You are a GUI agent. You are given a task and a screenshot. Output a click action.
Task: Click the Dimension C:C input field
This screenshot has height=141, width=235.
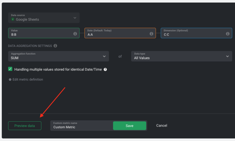pos(196,33)
